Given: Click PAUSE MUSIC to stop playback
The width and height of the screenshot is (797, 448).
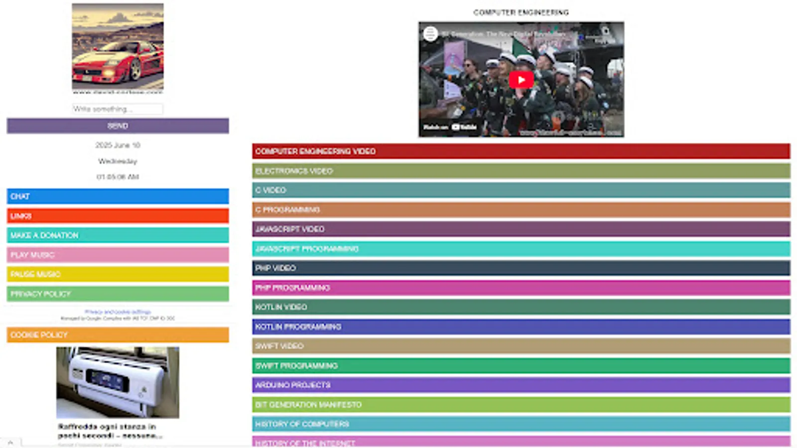Looking at the screenshot, I should pyautogui.click(x=117, y=274).
